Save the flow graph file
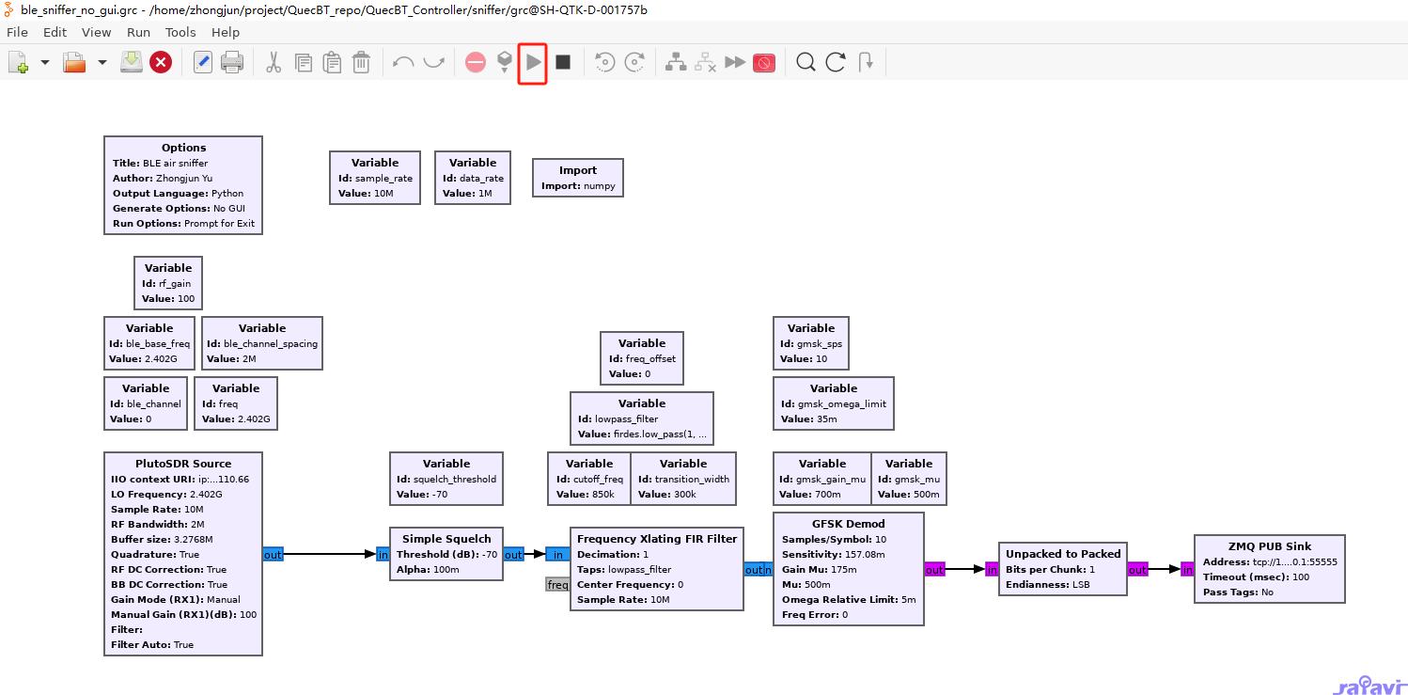 coord(132,63)
